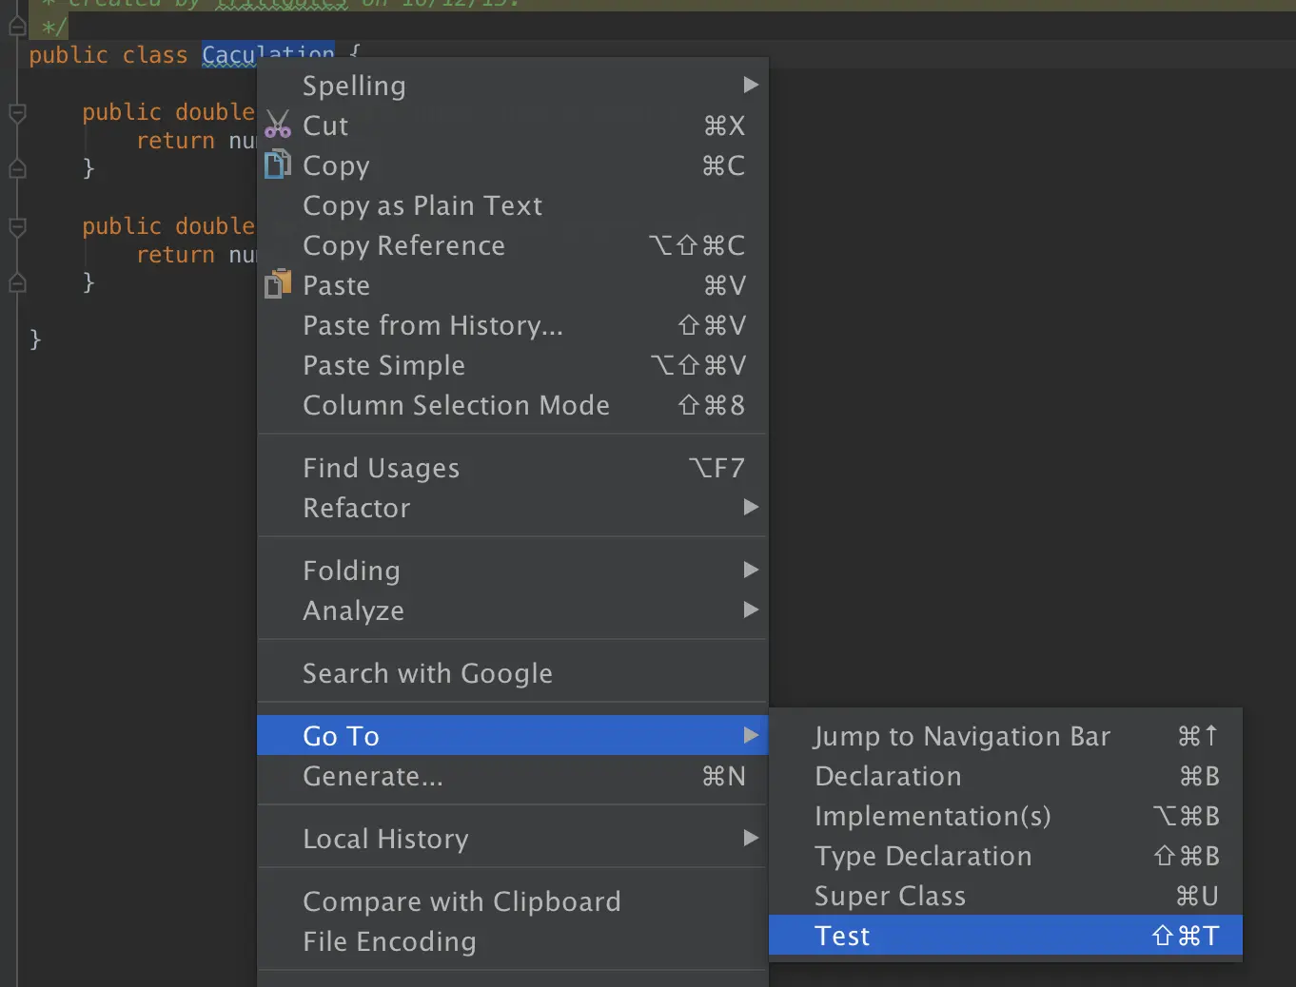This screenshot has width=1296, height=987.
Task: Click the fold end marker below second method
Action: click(17, 282)
